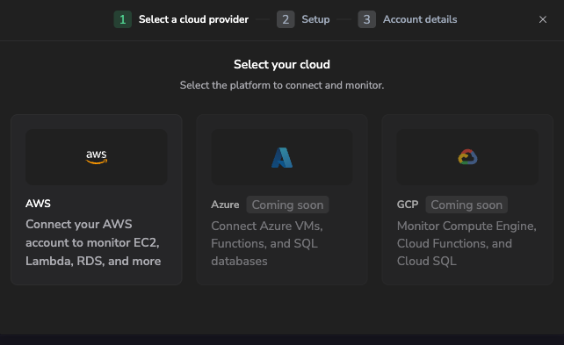The image size is (564, 345).
Task: Click the Azure card name label
Action: coord(225,205)
